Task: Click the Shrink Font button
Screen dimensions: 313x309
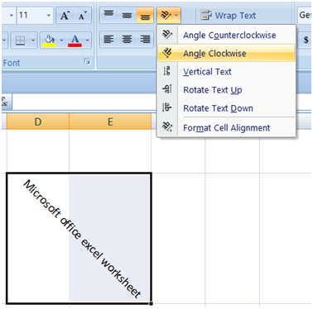Action: [83, 16]
